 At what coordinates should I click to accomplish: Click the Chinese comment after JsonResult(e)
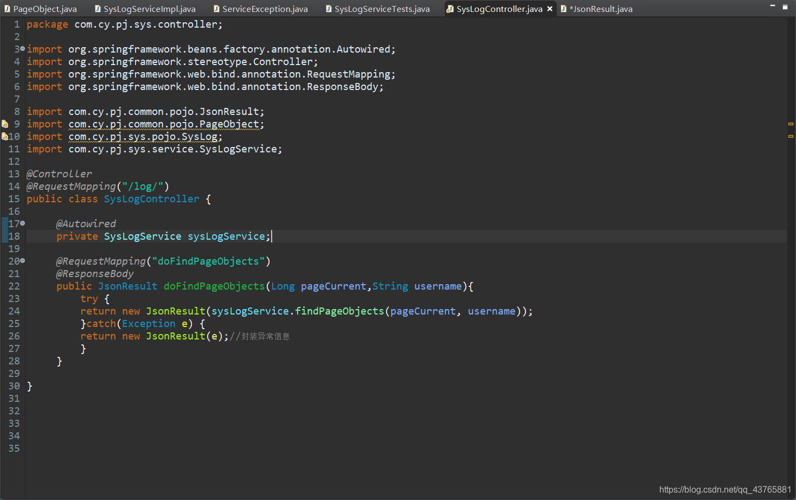click(260, 336)
